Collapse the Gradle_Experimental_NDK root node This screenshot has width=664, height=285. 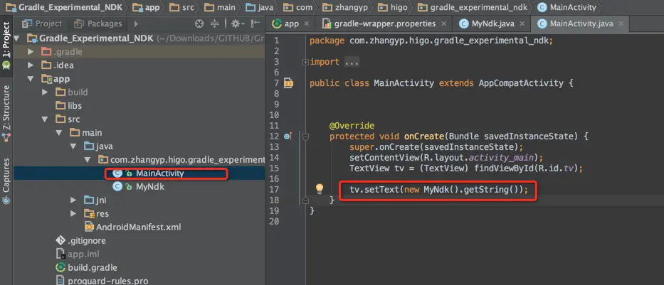click(x=17, y=38)
